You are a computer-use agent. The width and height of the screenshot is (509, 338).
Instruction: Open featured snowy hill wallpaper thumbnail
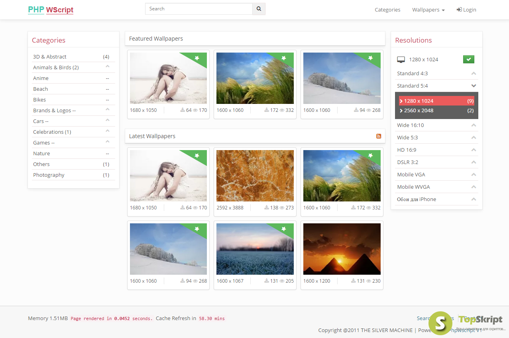342,78
